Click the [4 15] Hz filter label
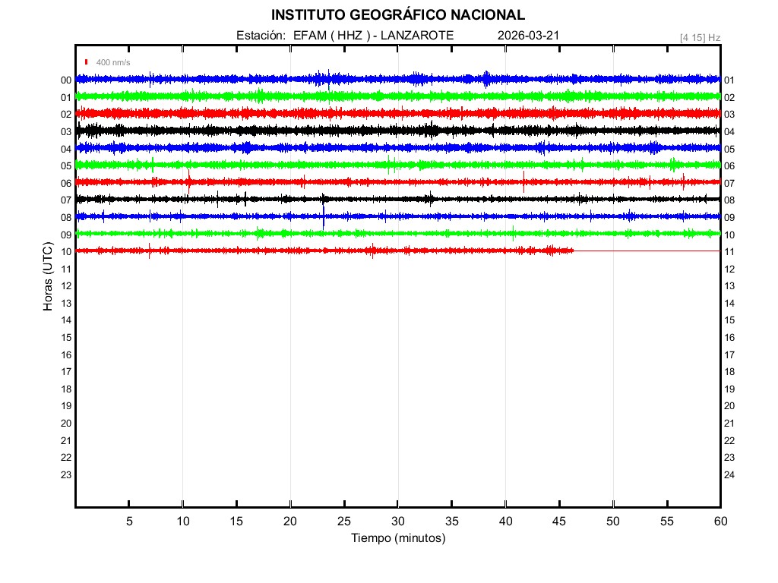Screen dimensions: 778x583 [x=700, y=37]
